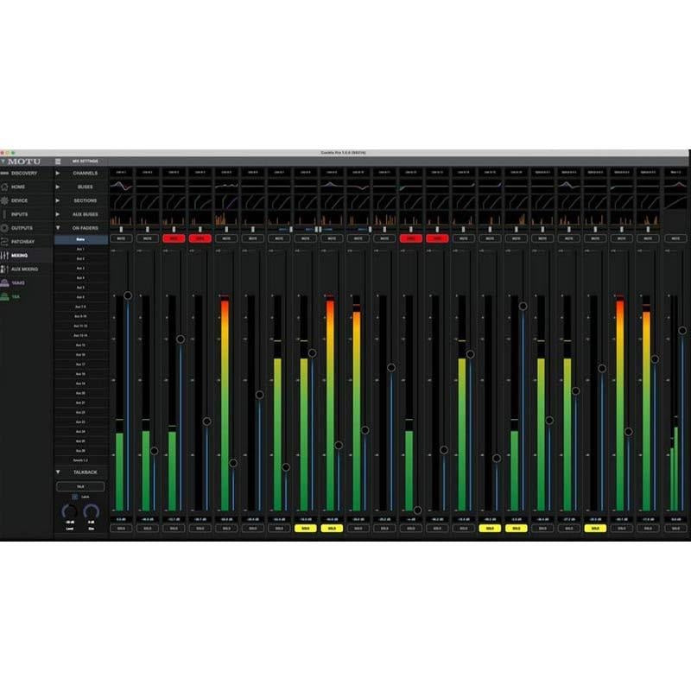Select the Mixing faders icon
The width and height of the screenshot is (691, 691).
click(x=5, y=256)
